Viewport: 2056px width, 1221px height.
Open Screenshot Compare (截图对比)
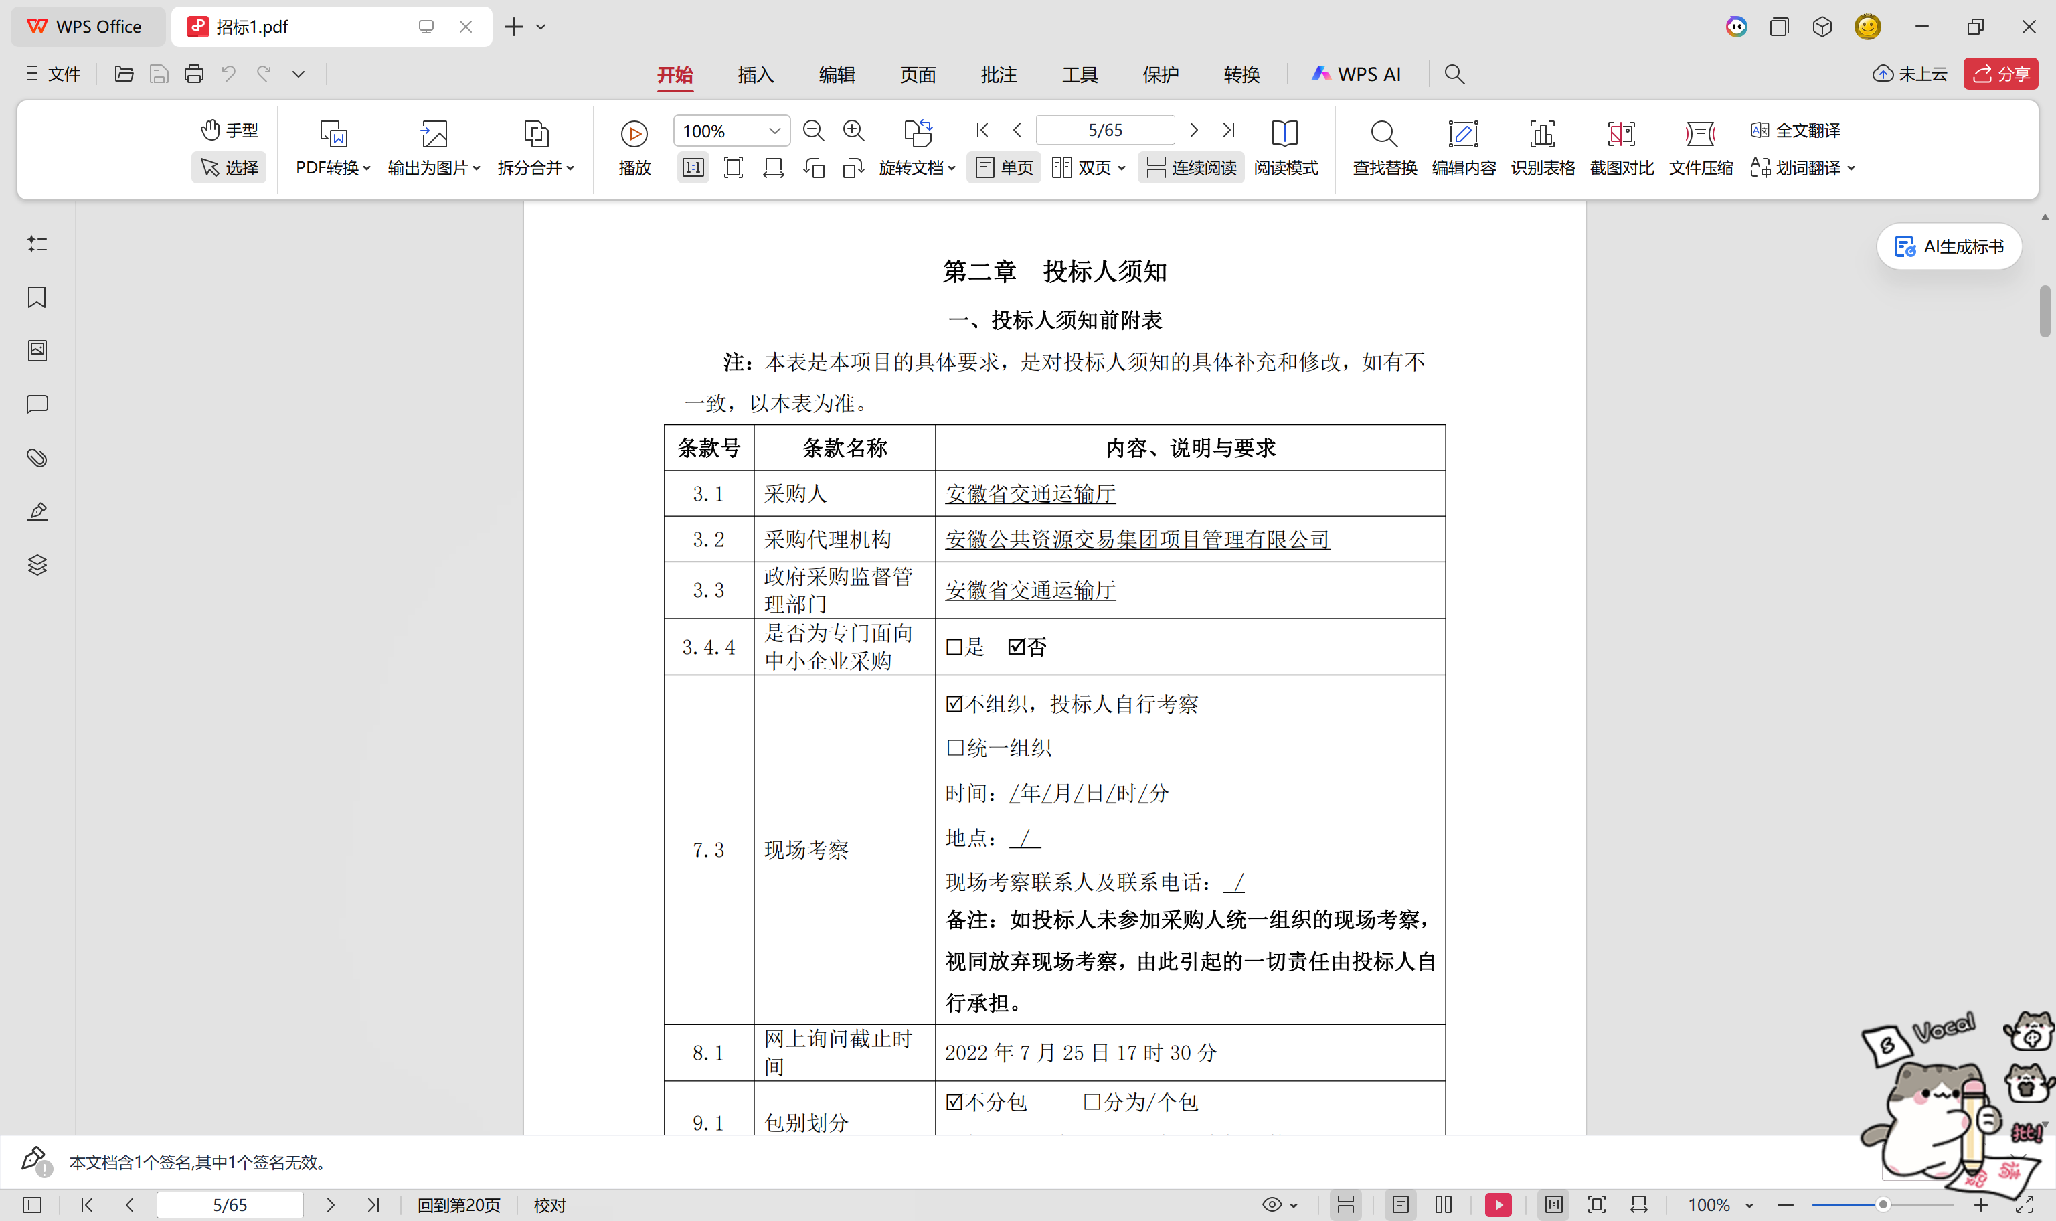click(1622, 148)
